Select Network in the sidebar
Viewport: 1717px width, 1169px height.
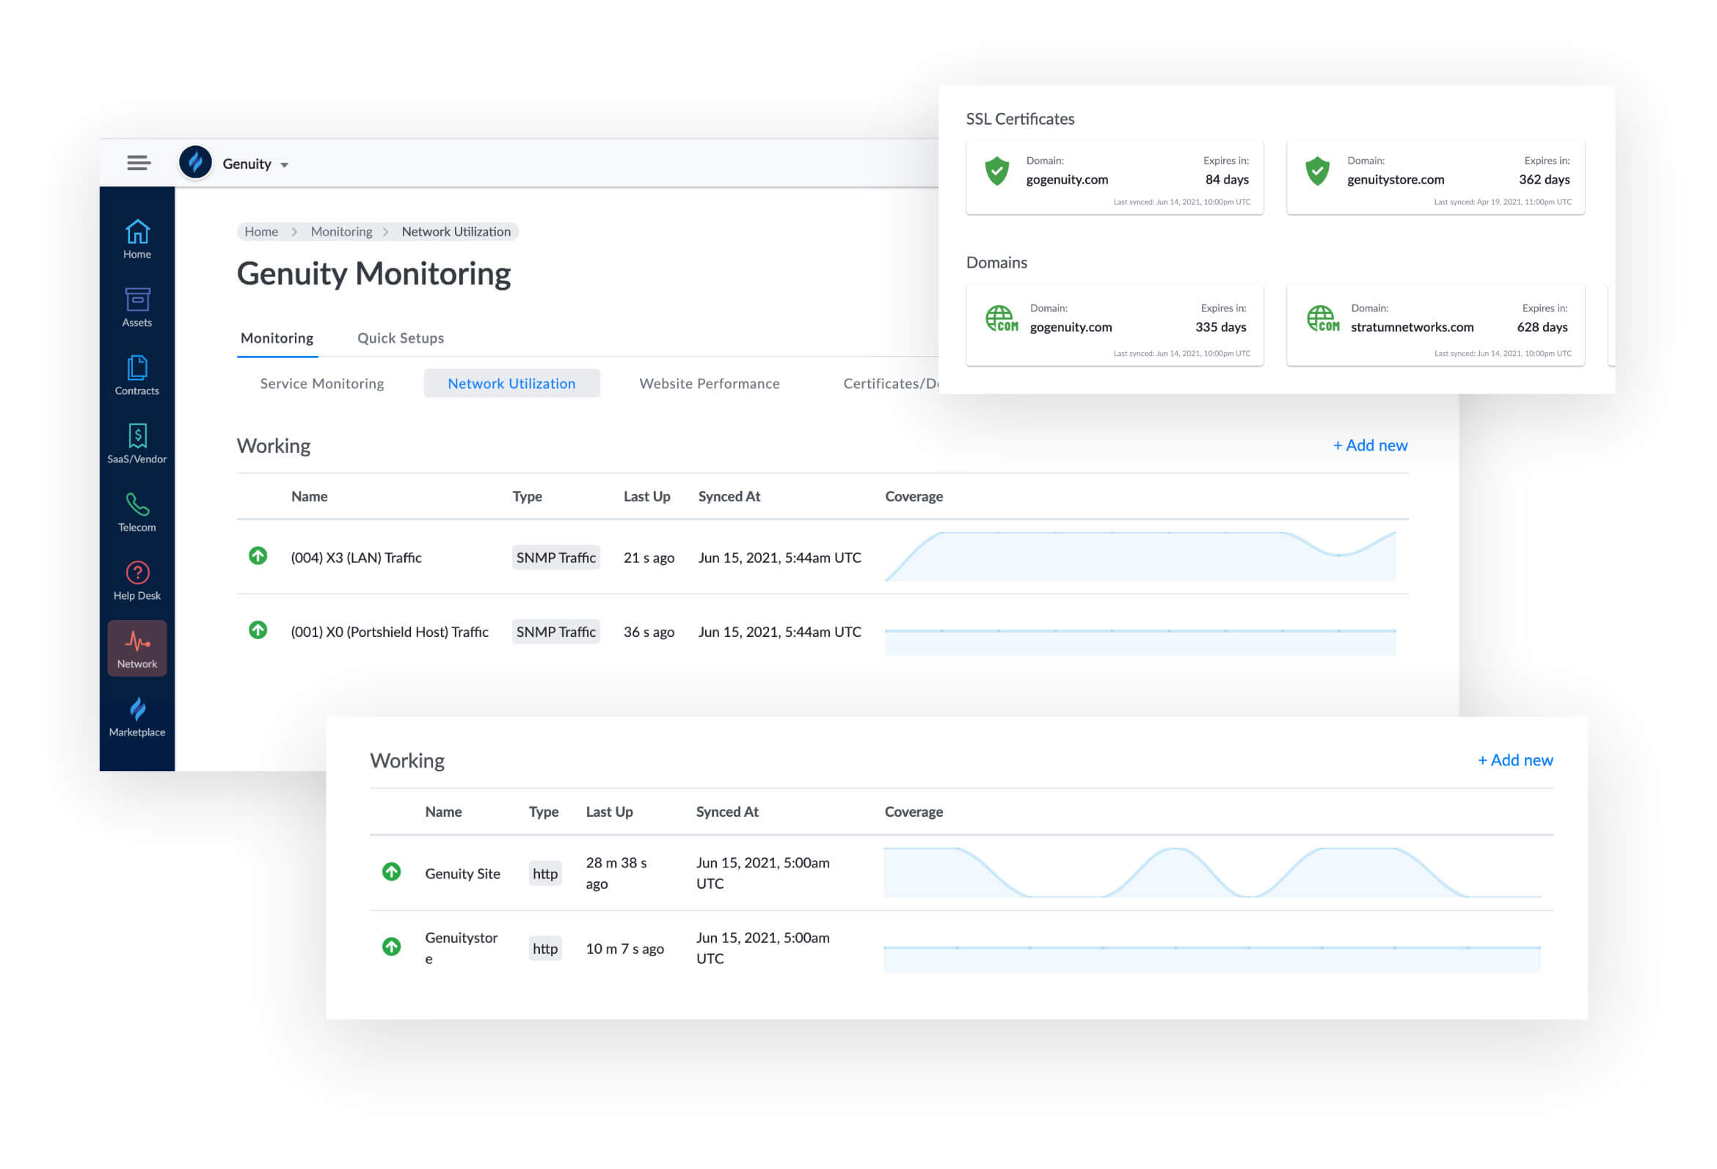pos(137,648)
